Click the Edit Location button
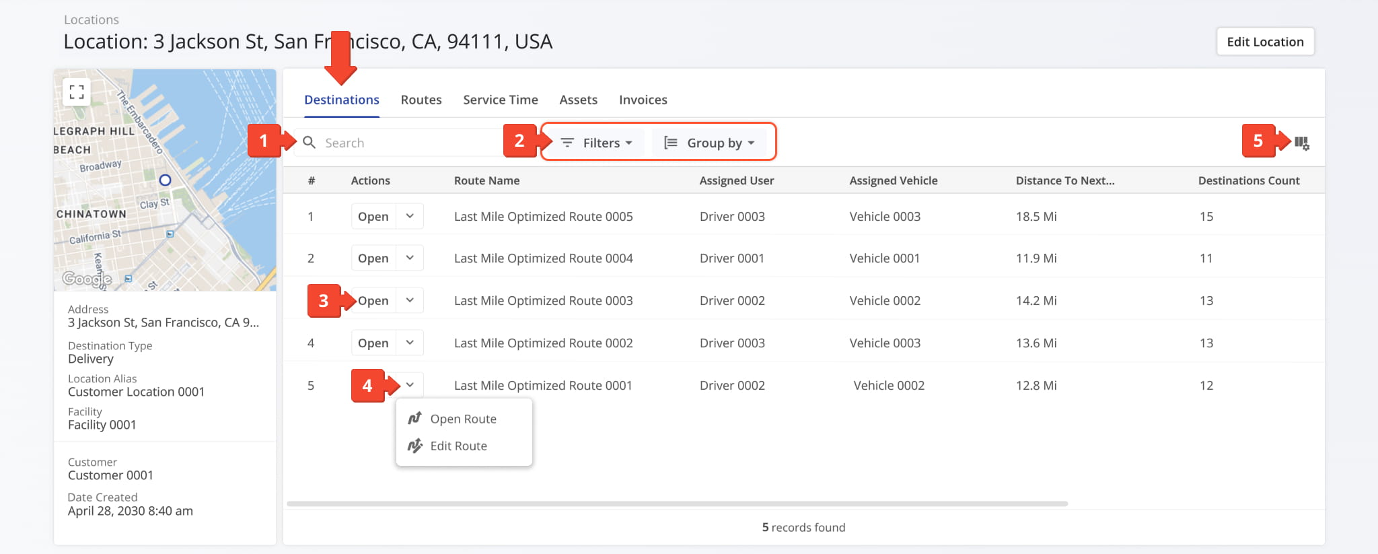The height and width of the screenshot is (554, 1378). point(1265,42)
